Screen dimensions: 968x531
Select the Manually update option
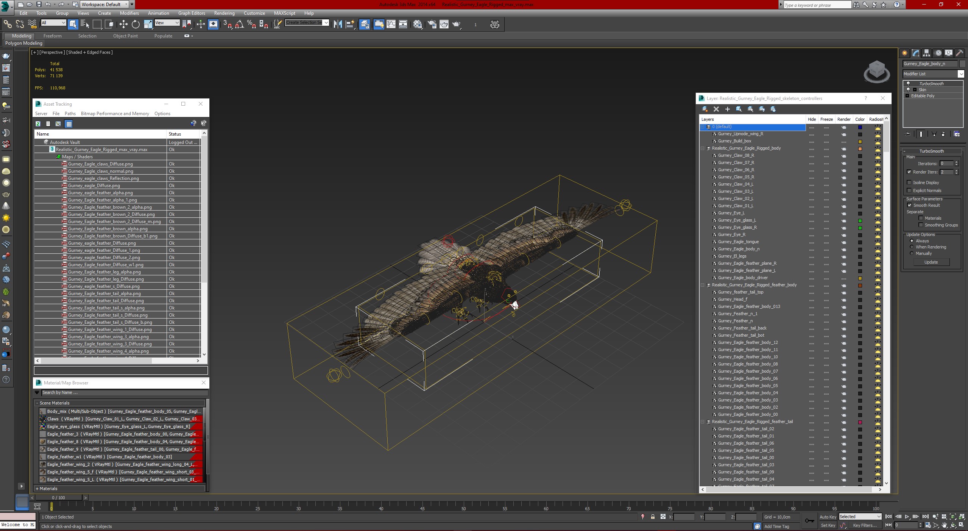912,253
